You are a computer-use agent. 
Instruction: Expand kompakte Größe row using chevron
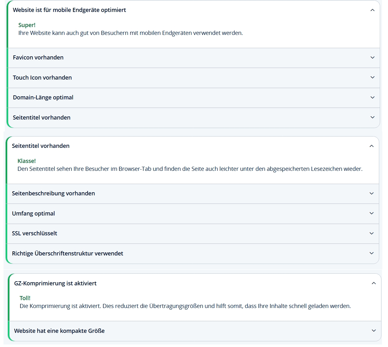[374, 331]
